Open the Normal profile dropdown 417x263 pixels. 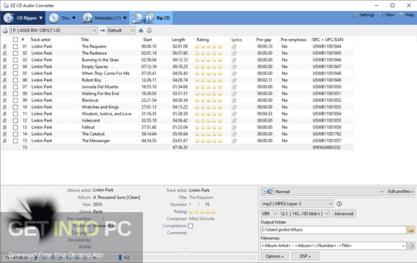coord(323,191)
